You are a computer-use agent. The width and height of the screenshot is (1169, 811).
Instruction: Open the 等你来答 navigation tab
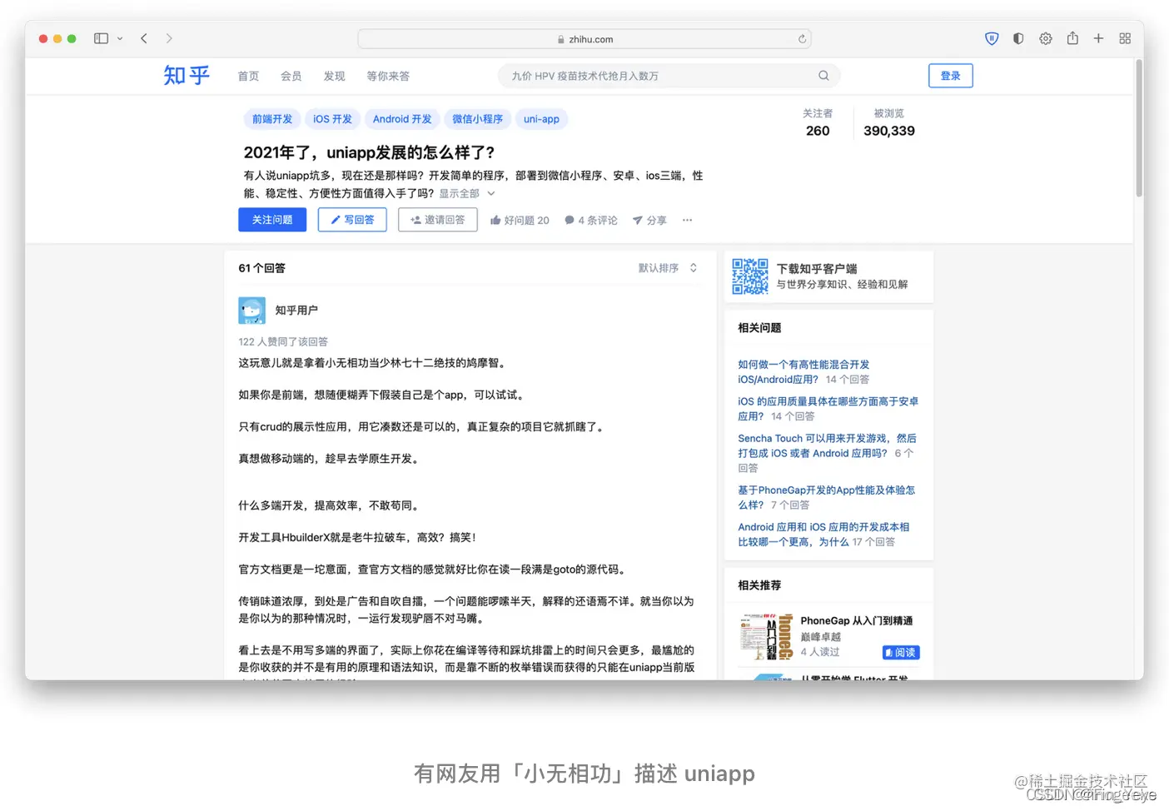click(388, 76)
